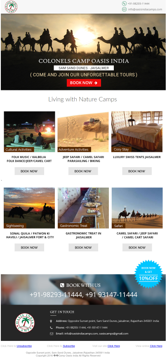
Task: Open the Sightseeing sunset camel image
Action: 29,208
